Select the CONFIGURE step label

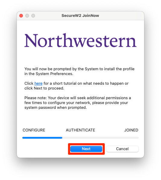click(x=34, y=130)
